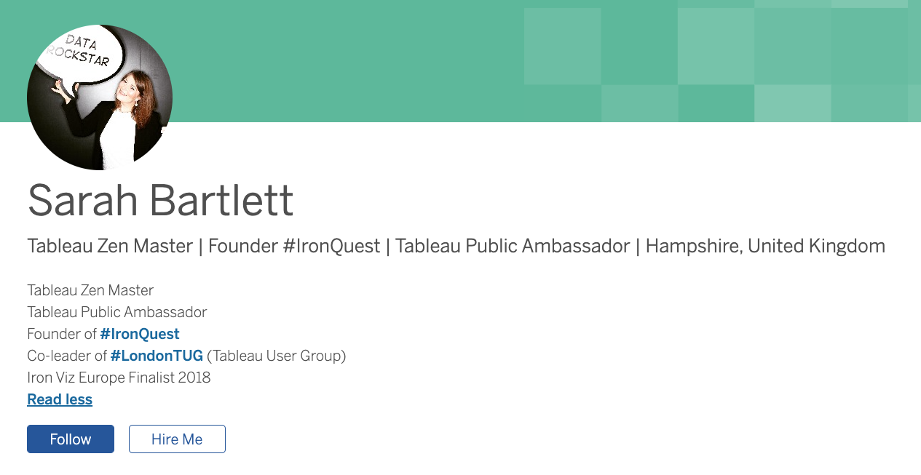Click the 'Tableau Public Ambassador' bio line

tap(117, 312)
